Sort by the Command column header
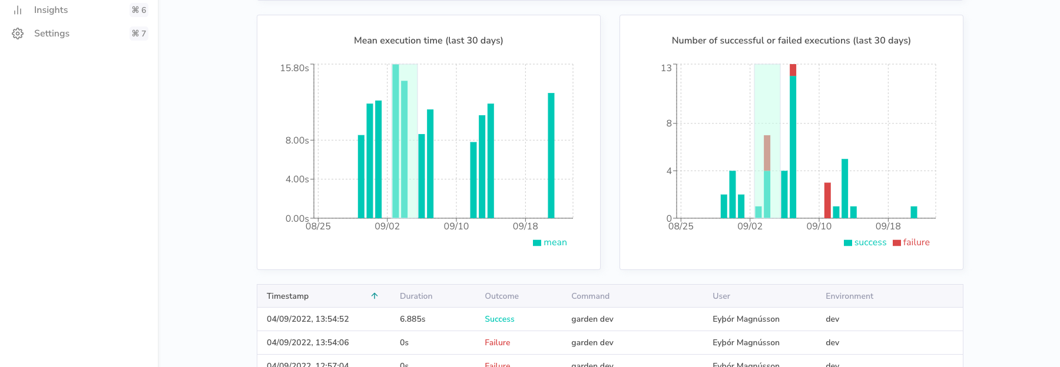This screenshot has height=367, width=1060. click(x=590, y=296)
